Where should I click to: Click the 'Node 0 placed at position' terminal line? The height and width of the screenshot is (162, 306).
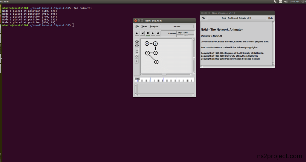(x=30, y=11)
